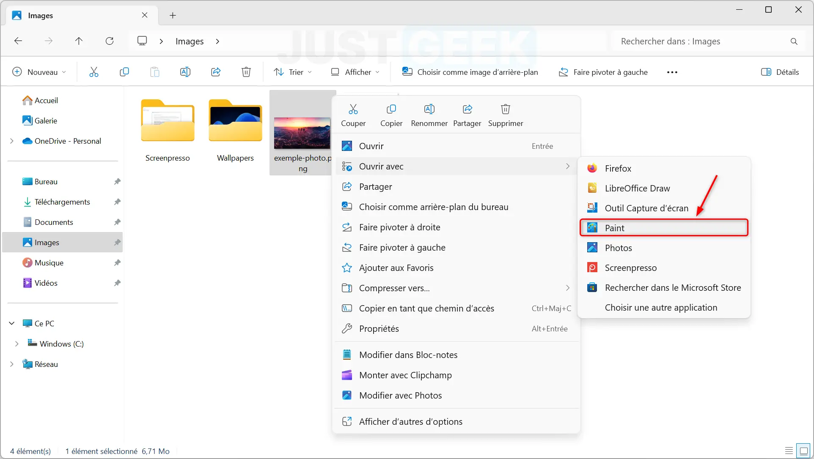
Task: Select Choisir une autre application
Action: click(x=664, y=307)
